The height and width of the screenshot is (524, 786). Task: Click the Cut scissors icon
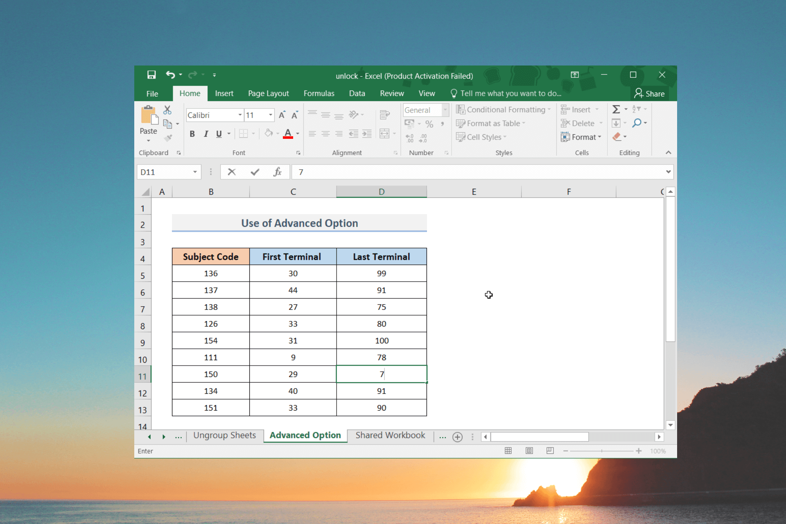pos(167,110)
